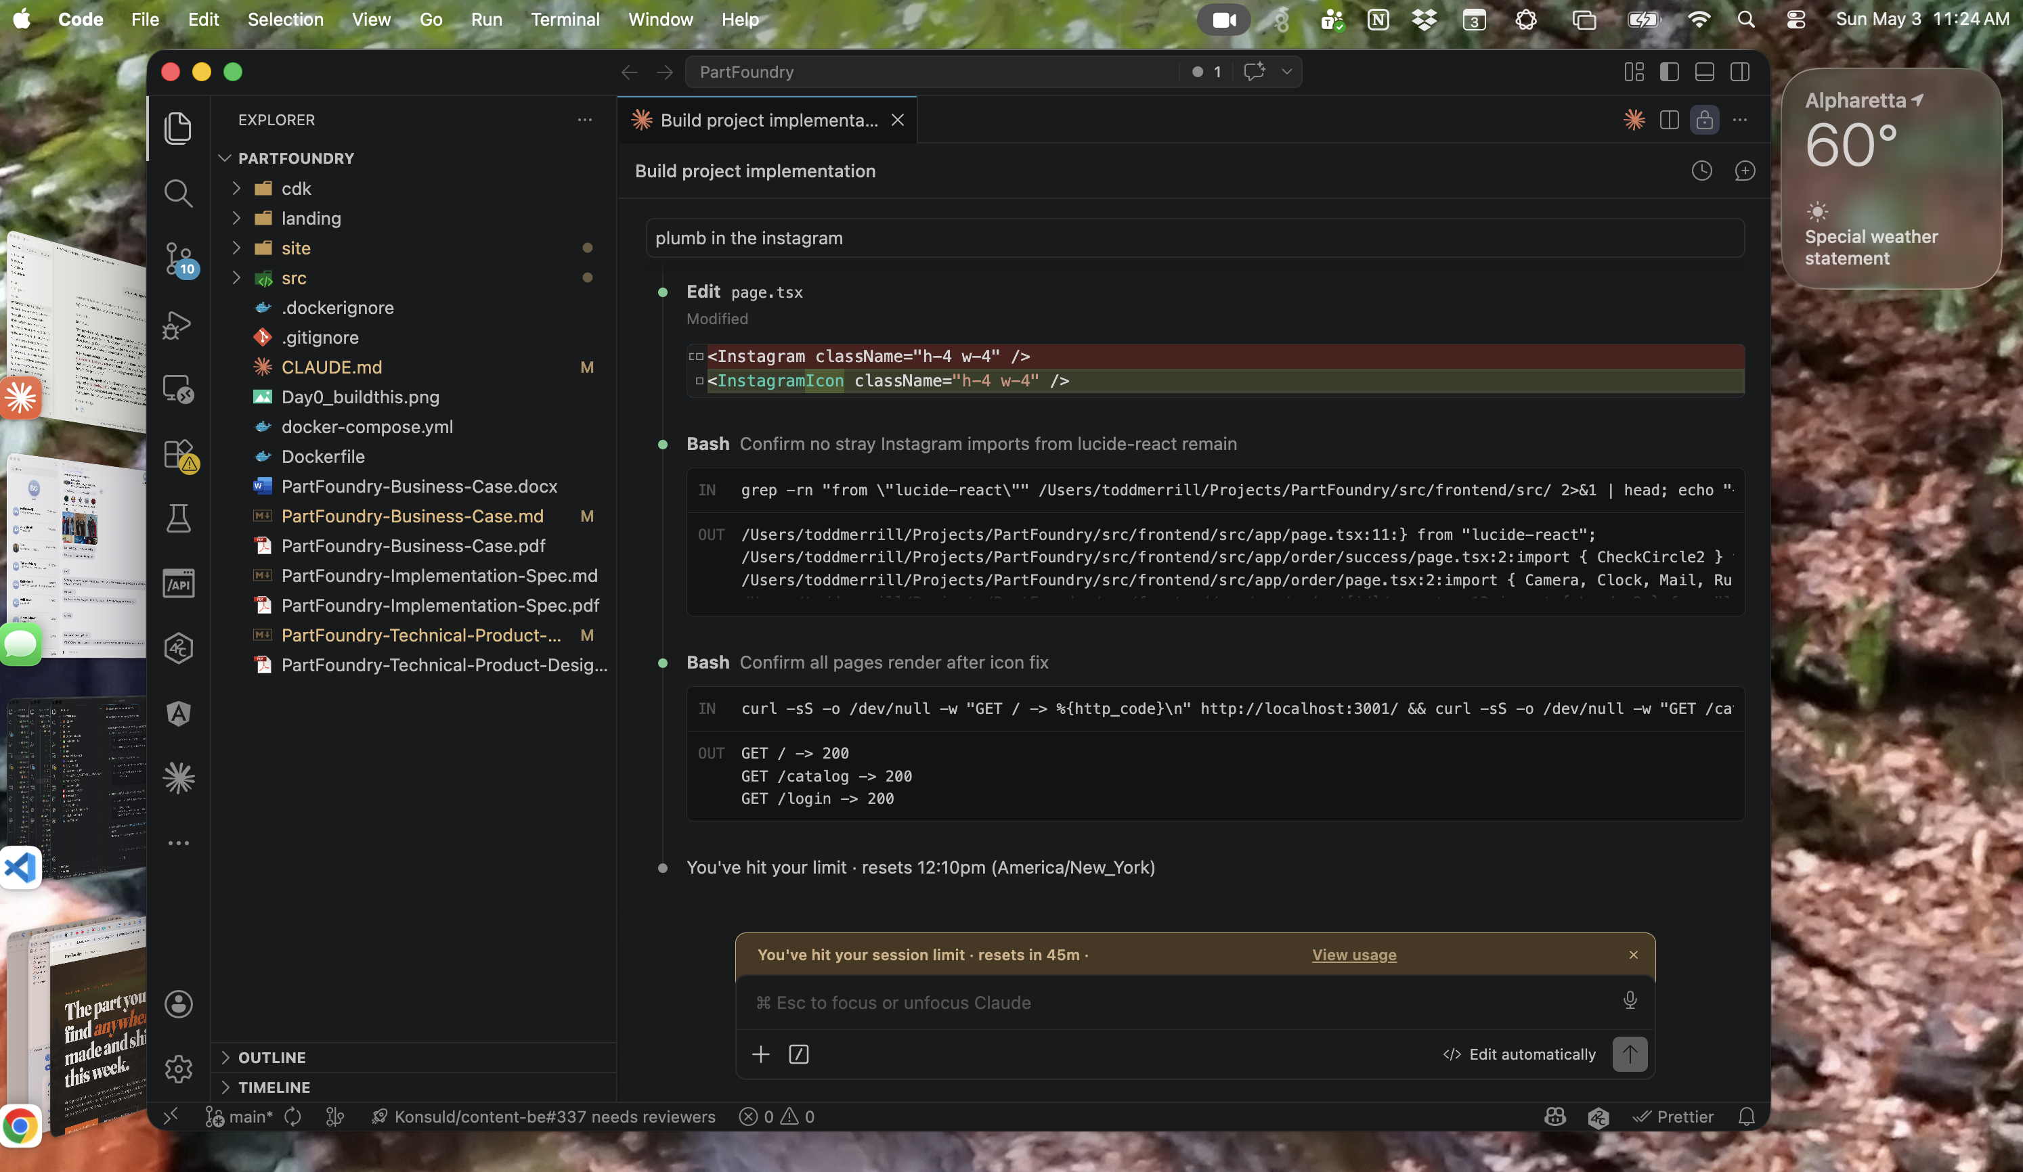The width and height of the screenshot is (2023, 1172).
Task: Open the CLAUDE.md file
Action: (332, 367)
